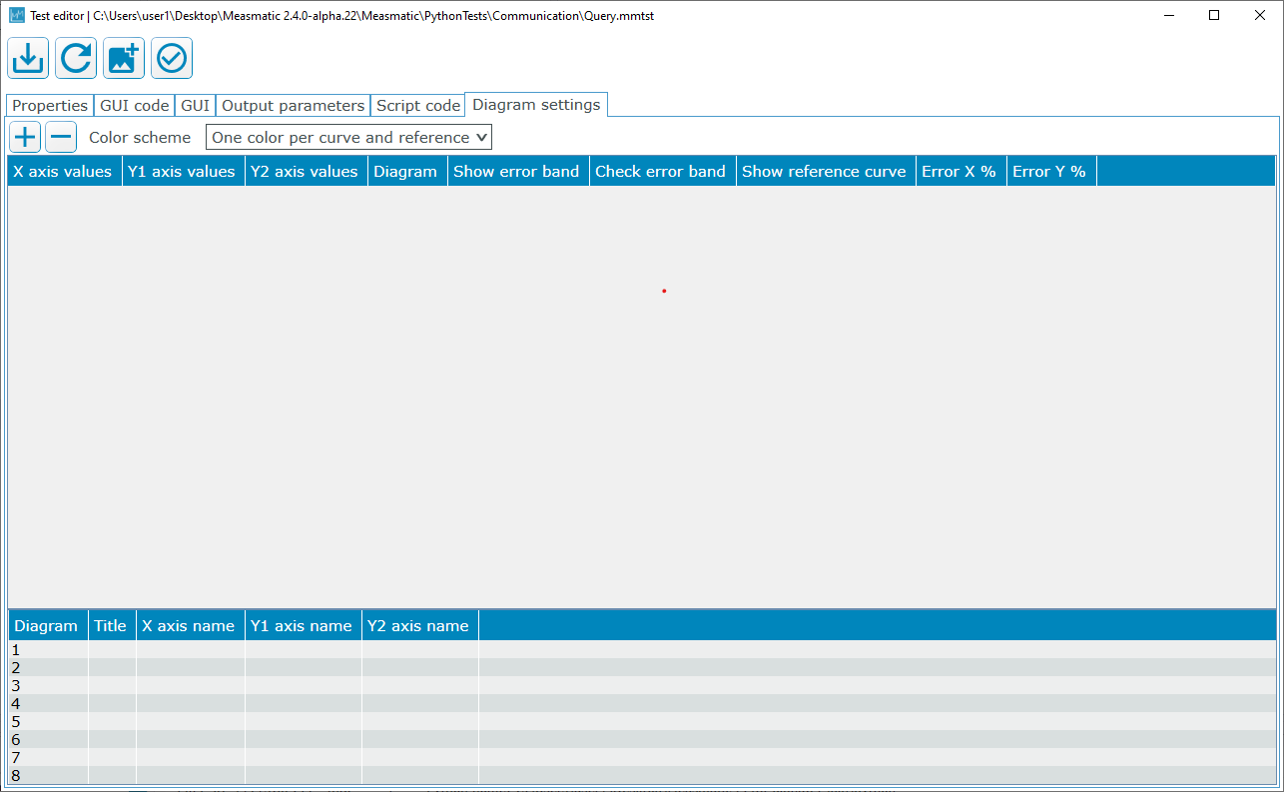Viewport: 1284px width, 792px height.
Task: Switch to the GUI code tab
Action: [x=135, y=105]
